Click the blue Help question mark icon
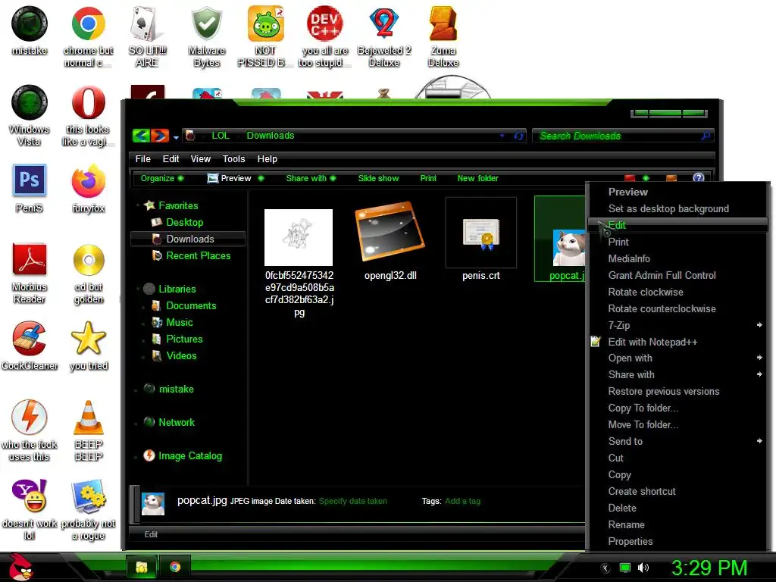776x582 pixels. pyautogui.click(x=698, y=177)
